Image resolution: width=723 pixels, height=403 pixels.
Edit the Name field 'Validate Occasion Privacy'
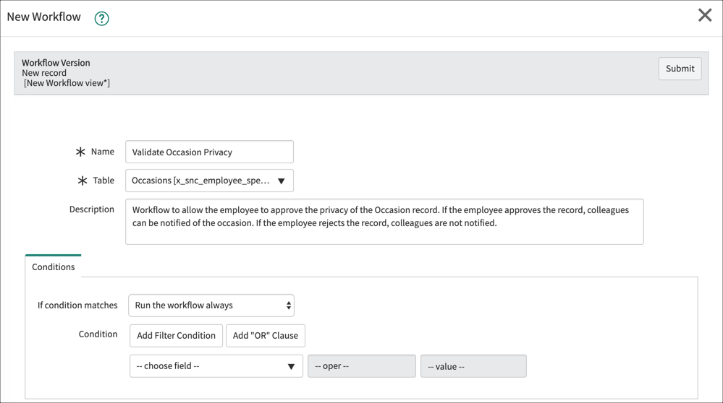pos(209,152)
